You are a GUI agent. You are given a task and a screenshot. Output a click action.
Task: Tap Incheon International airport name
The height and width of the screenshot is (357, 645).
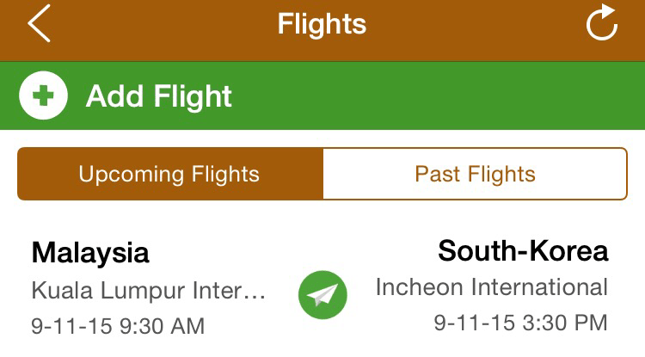(x=491, y=287)
